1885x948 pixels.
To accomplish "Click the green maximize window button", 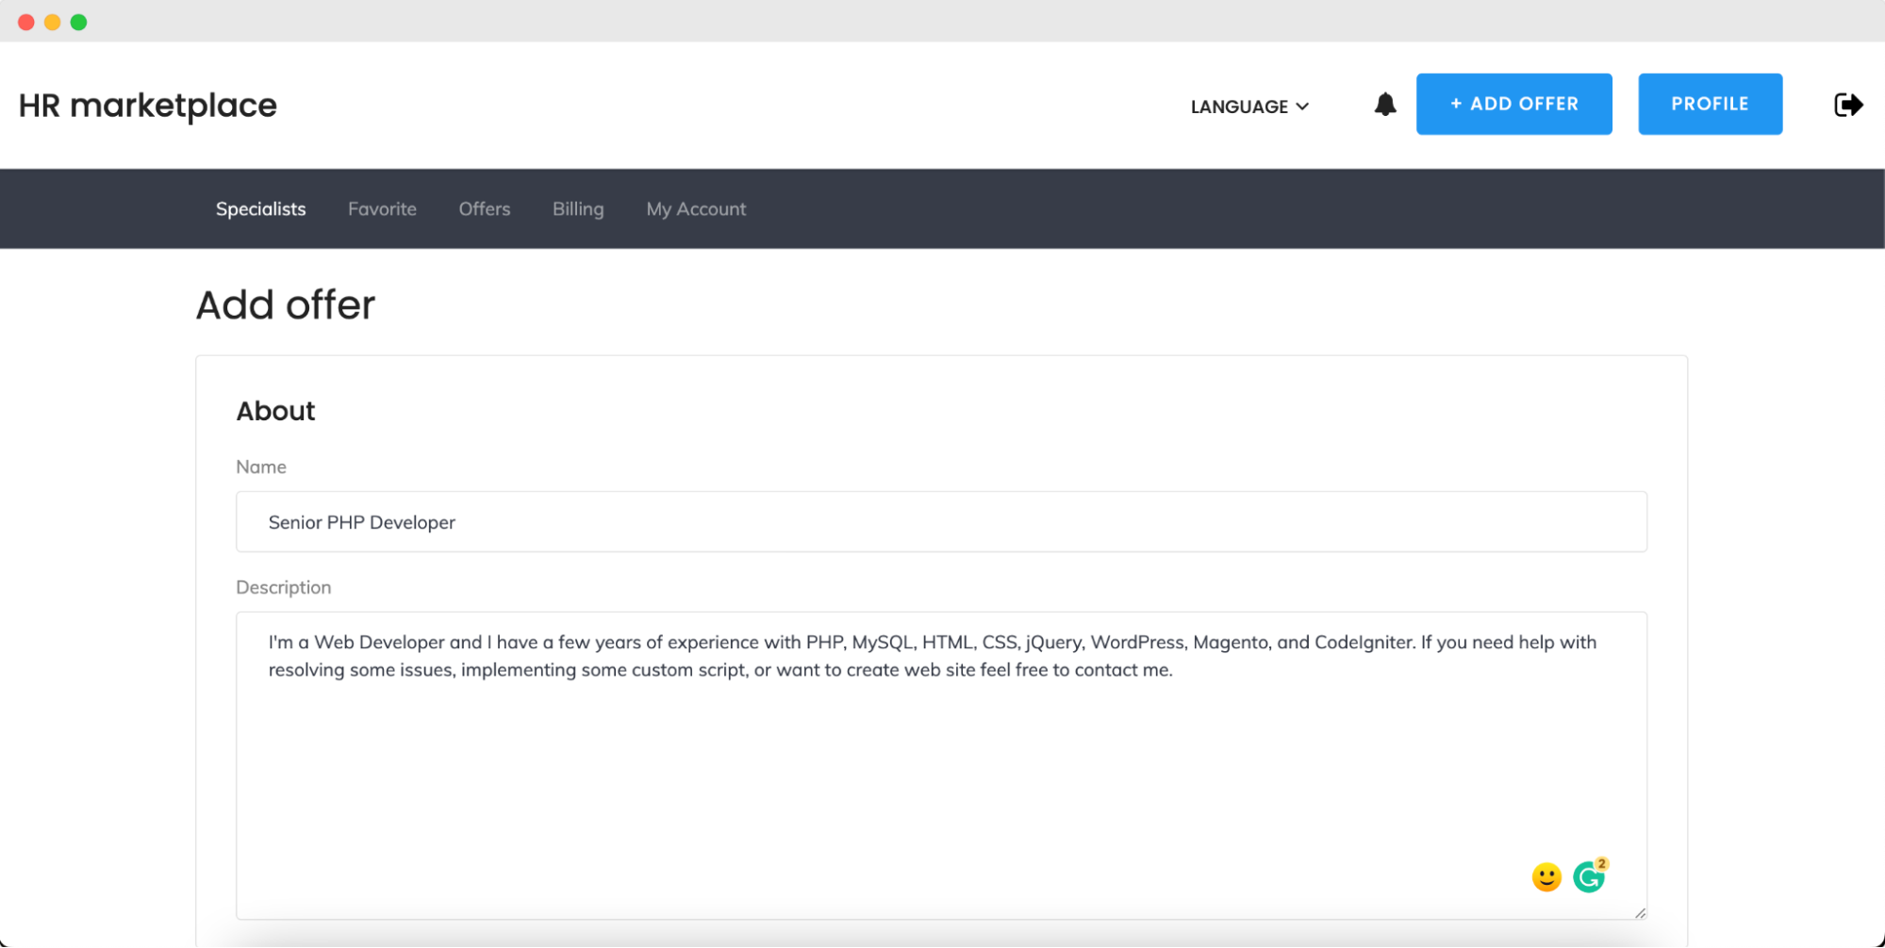I will (x=79, y=22).
